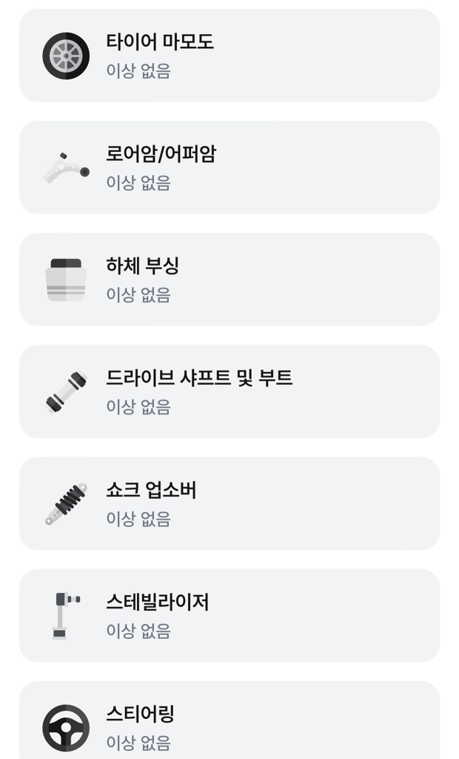This screenshot has height=759, width=459.
Task: Click the lower/upper arm (로어암/어퍼암) icon
Action: 66,168
